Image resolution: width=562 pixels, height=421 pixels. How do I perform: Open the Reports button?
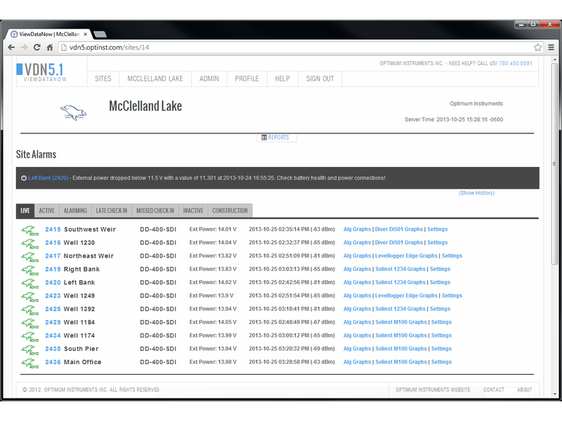[275, 138]
